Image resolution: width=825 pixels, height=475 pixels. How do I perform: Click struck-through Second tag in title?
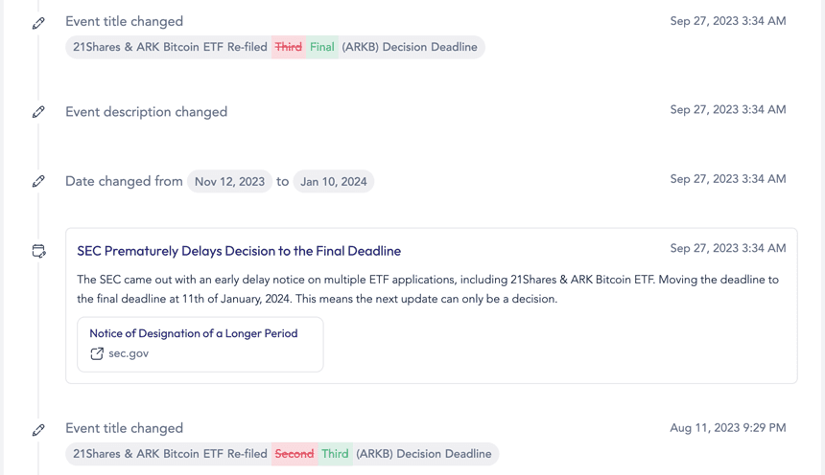[x=295, y=454]
